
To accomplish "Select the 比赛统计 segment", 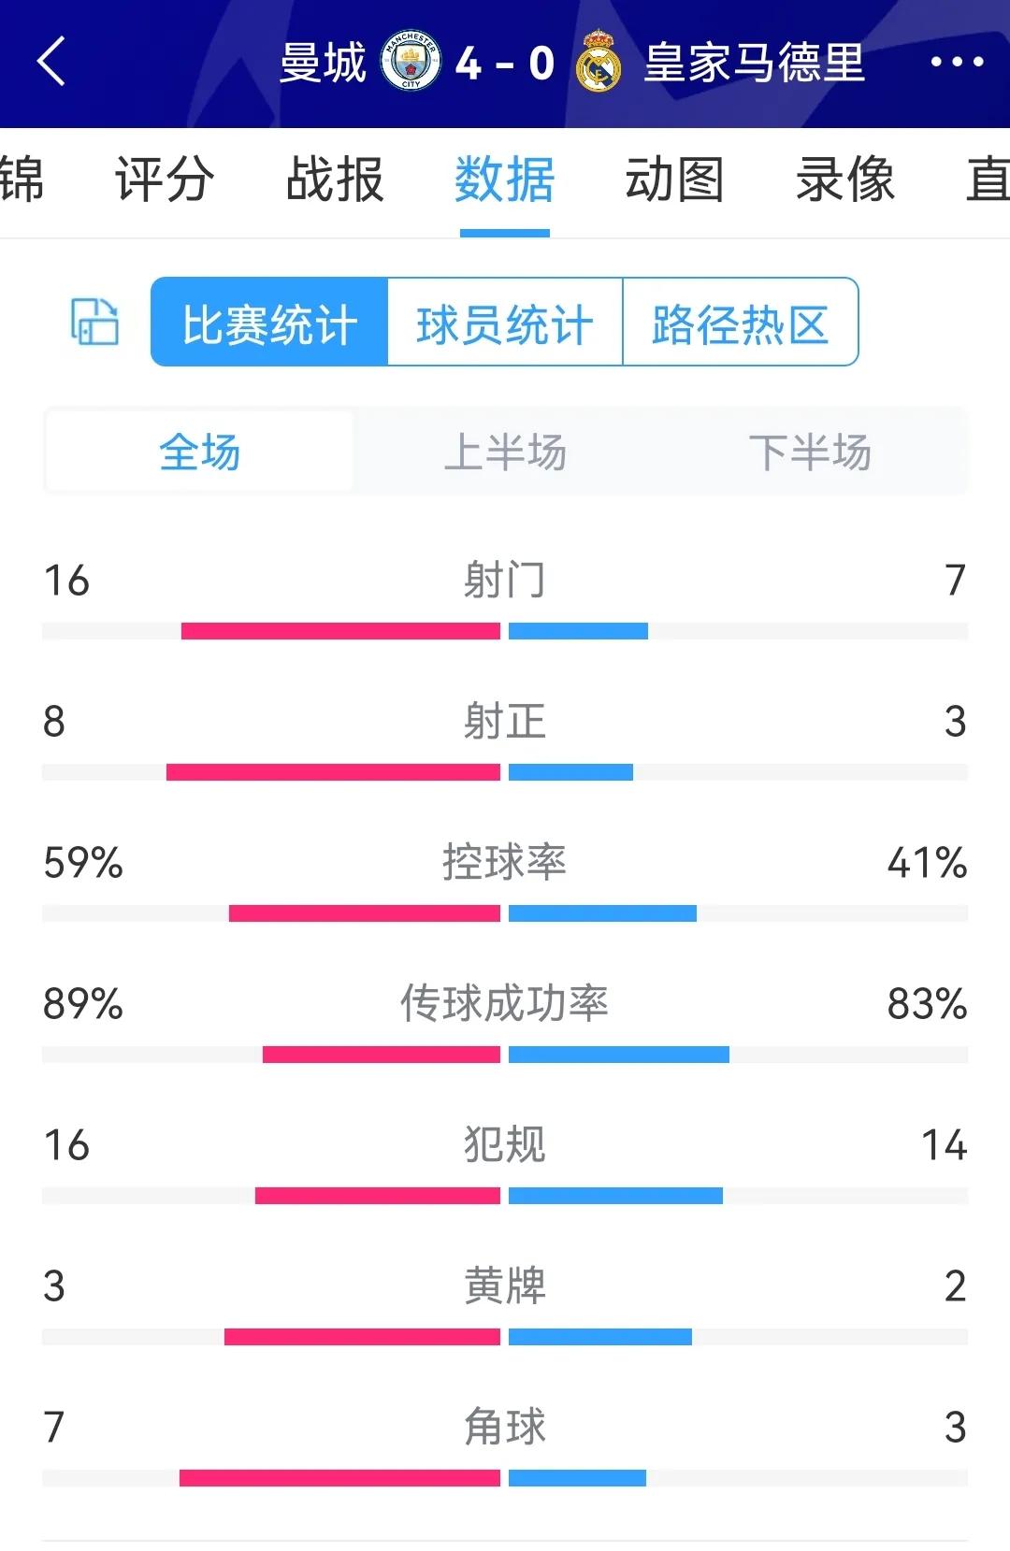I will pos(269,323).
